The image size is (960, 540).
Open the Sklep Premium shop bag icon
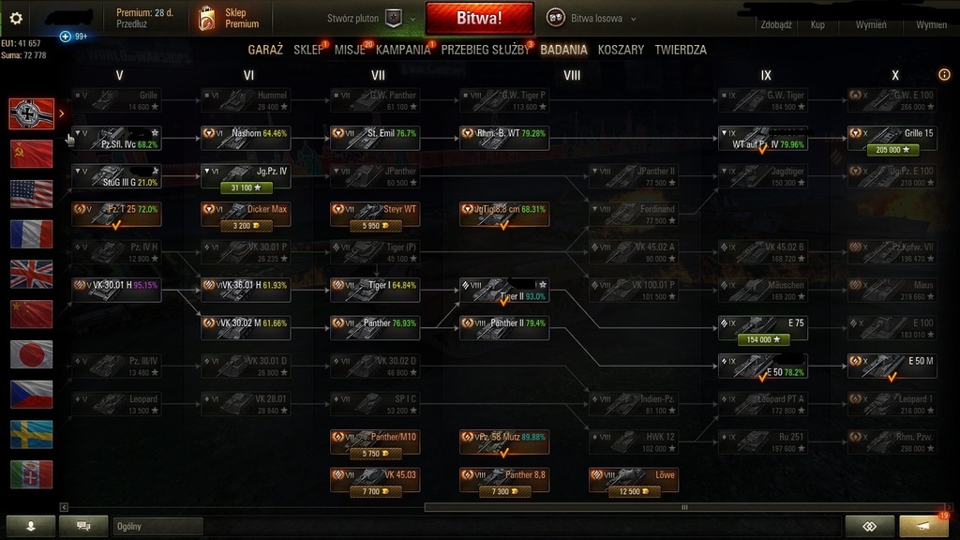[207, 19]
